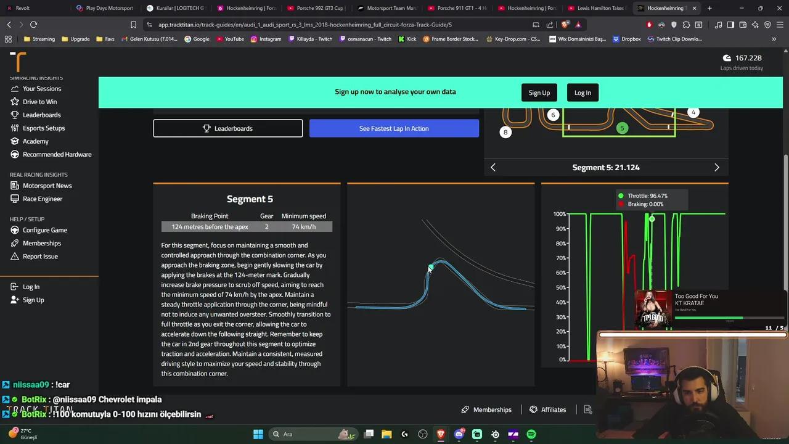This screenshot has width=789, height=444.
Task: Go to previous track segment
Action: pyautogui.click(x=493, y=167)
